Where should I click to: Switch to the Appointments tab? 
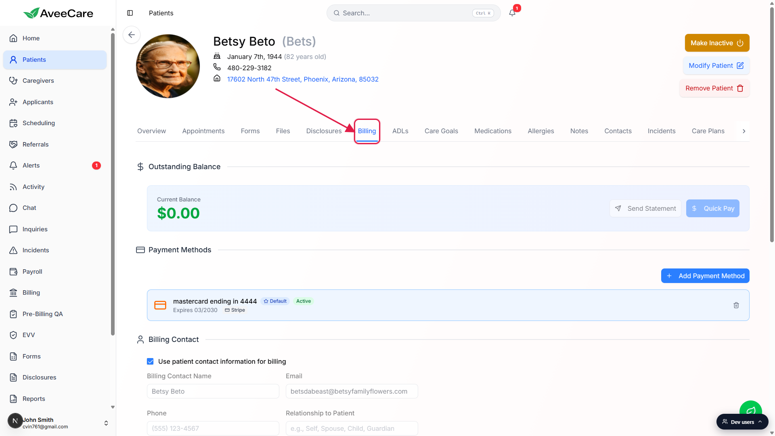click(203, 131)
